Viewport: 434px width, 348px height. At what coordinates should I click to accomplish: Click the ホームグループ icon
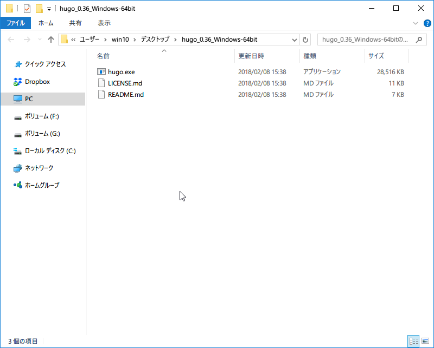point(18,185)
